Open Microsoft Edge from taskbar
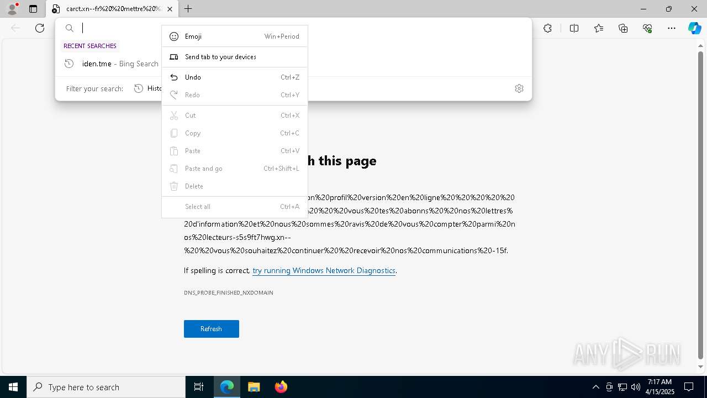 tap(227, 387)
